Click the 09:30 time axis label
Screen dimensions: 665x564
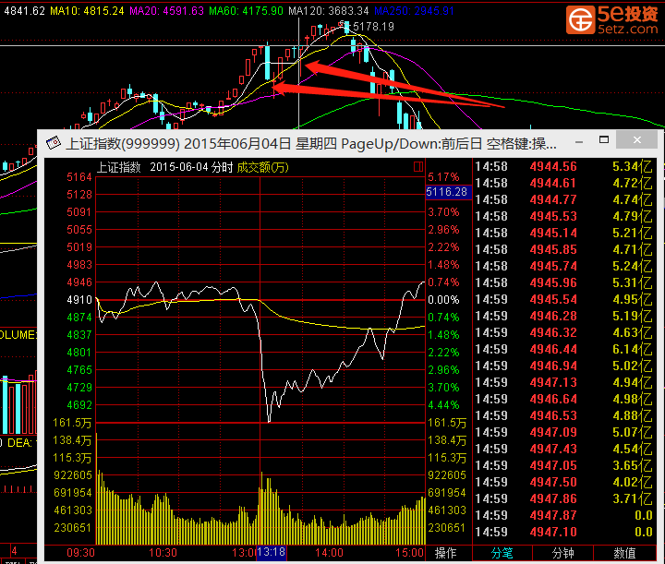pos(80,553)
